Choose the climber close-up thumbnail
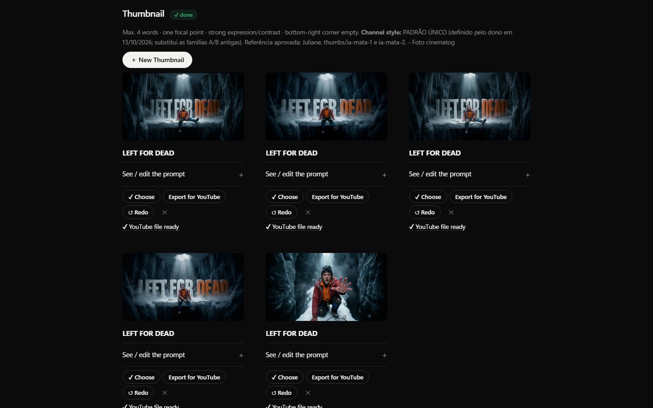Viewport: 653px width, 408px height. [x=285, y=377]
